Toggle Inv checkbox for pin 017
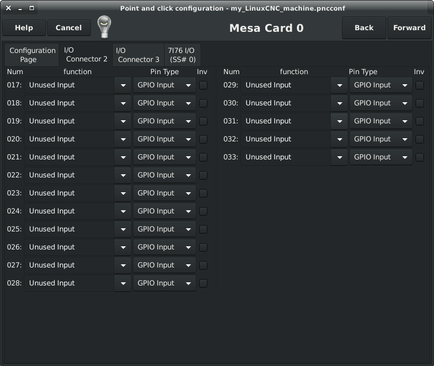The height and width of the screenshot is (366, 434). click(203, 85)
